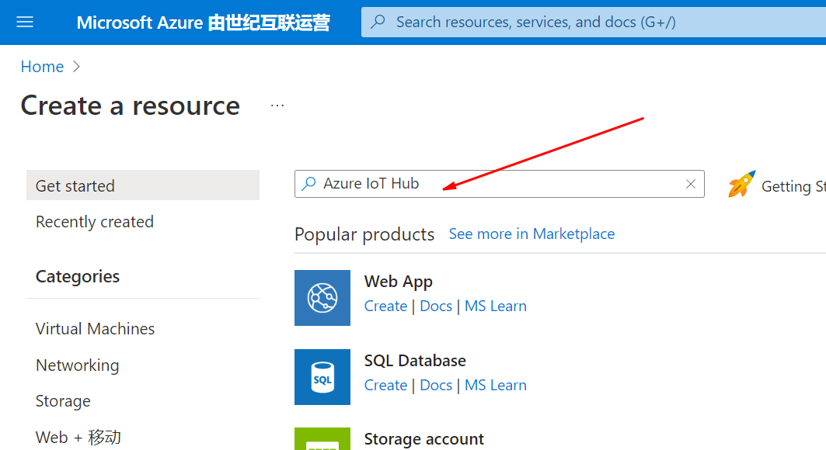
Task: Open the hamburger portal menu
Action: click(x=25, y=22)
